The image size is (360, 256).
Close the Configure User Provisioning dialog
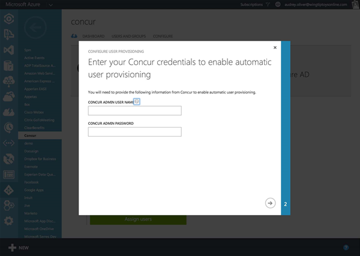tap(275, 47)
